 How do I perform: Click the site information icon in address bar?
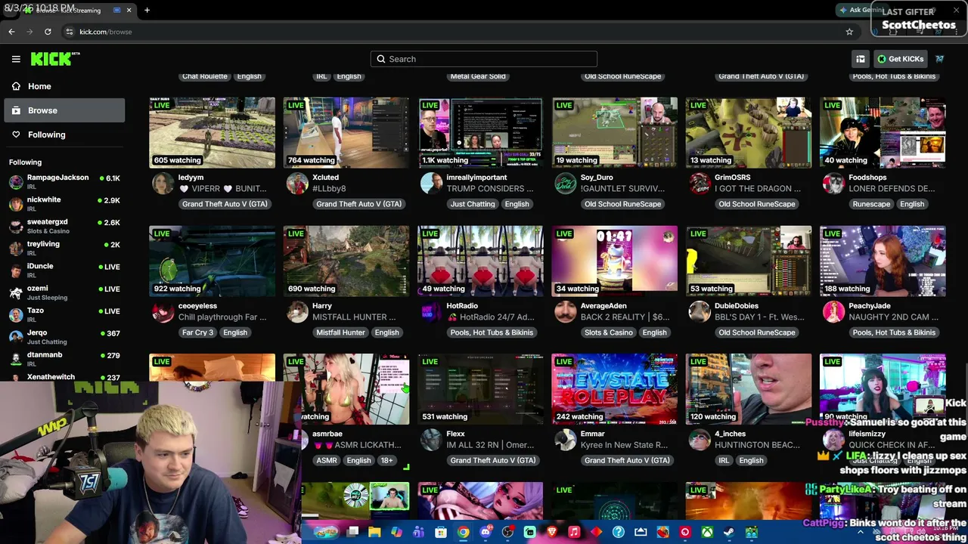tap(69, 32)
